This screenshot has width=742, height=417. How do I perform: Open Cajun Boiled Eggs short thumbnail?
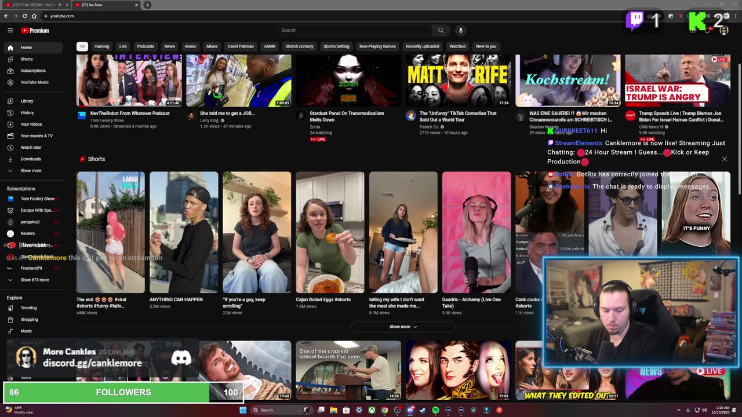coord(330,232)
